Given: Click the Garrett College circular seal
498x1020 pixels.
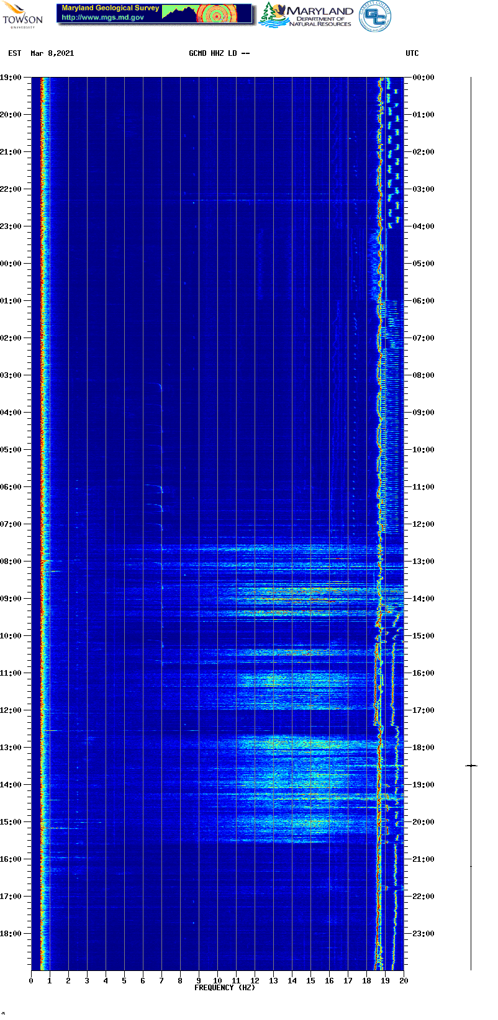Looking at the screenshot, I should [375, 17].
